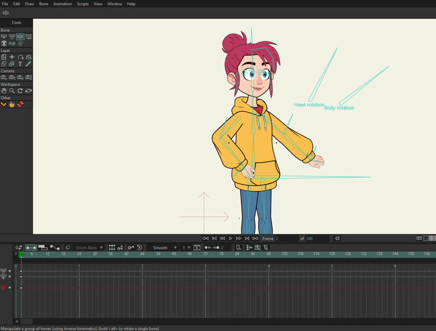Click the red nodes tool under Other

coord(20,104)
